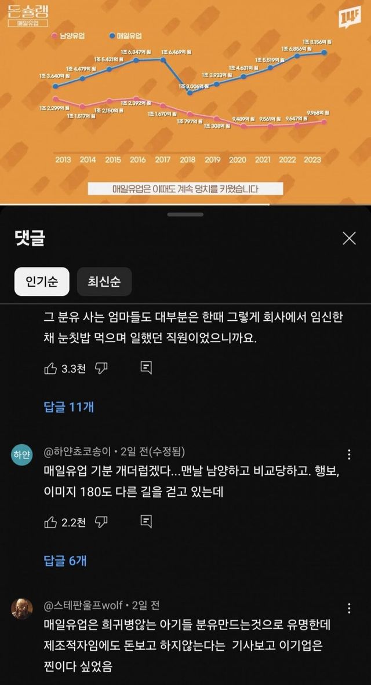Open 하얀쵸코송이 profile avatar
The image size is (371, 685).
21,455
